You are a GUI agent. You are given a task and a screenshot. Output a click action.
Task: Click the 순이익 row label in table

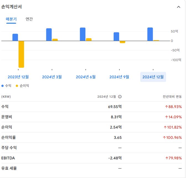7,127
